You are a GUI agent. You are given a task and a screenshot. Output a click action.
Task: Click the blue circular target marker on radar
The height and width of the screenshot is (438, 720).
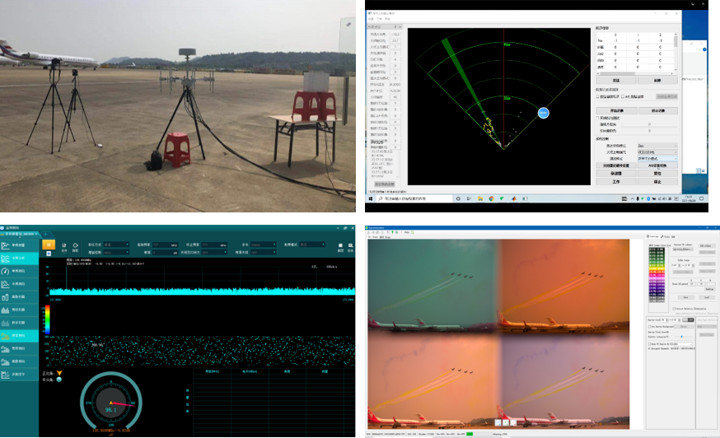point(543,112)
